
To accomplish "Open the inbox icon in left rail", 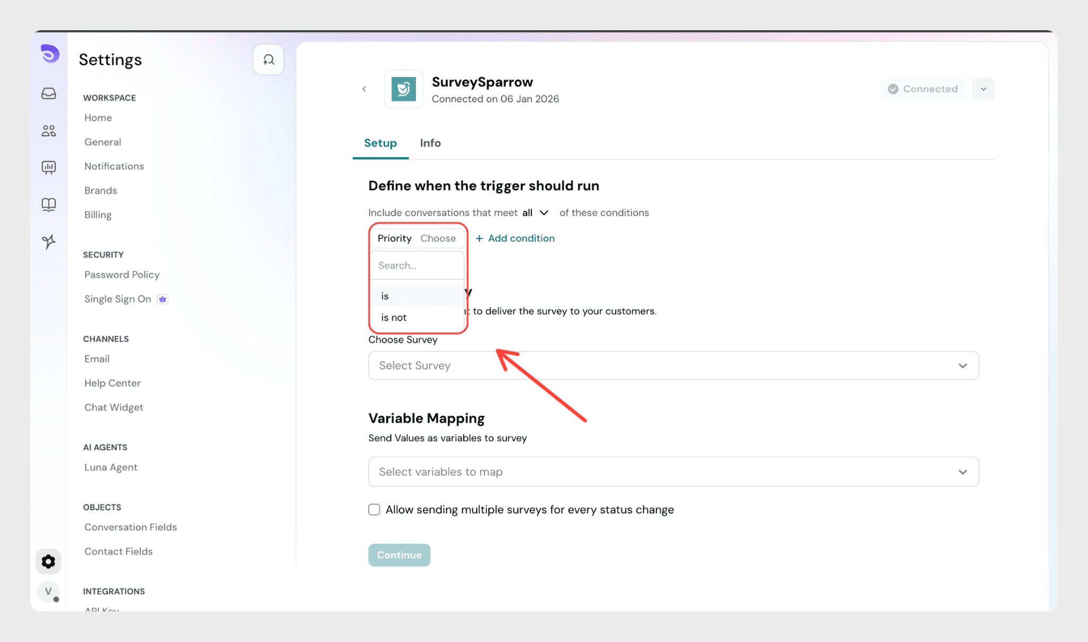I will click(x=49, y=93).
